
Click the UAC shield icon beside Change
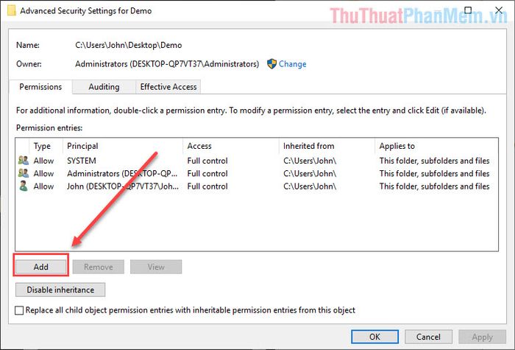tap(271, 64)
